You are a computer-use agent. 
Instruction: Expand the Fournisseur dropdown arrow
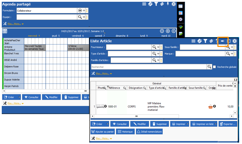pyautogui.click(x=158, y=47)
